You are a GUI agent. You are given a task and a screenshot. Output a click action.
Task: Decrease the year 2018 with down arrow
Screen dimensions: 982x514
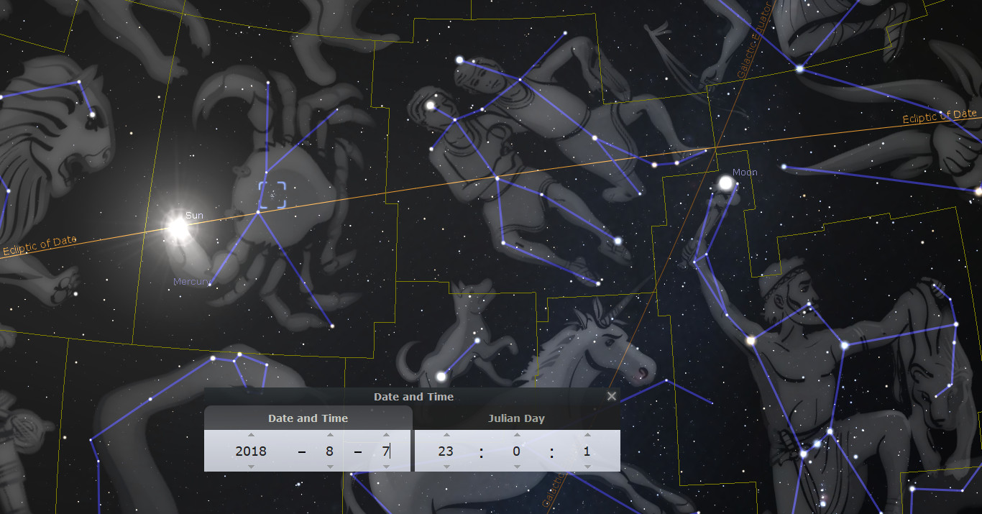click(x=251, y=467)
